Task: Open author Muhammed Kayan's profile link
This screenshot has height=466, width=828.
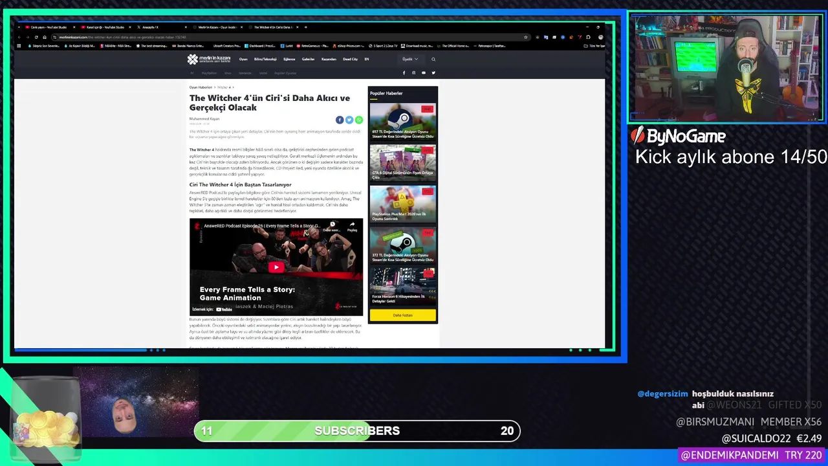Action: [204, 119]
